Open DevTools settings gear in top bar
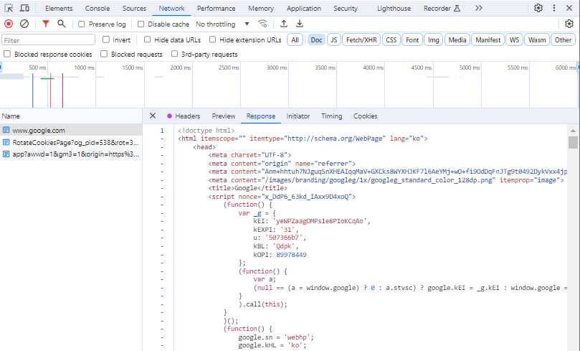The height and width of the screenshot is (351, 580). click(538, 8)
